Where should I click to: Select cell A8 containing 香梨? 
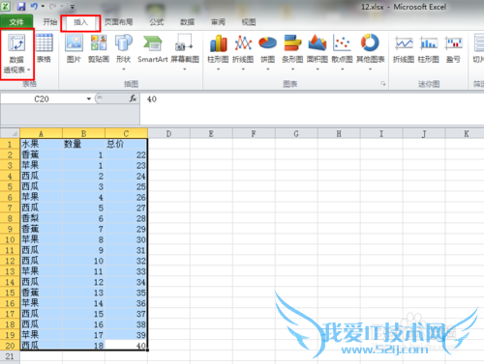pos(41,218)
